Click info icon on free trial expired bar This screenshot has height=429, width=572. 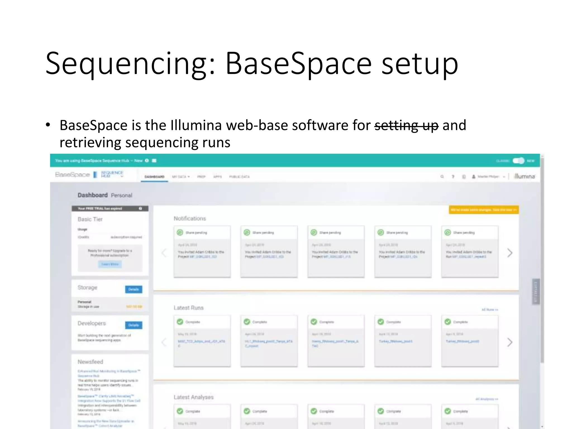coord(140,208)
